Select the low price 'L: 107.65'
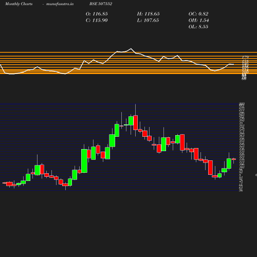This screenshot has height=257, width=257. tap(148, 21)
